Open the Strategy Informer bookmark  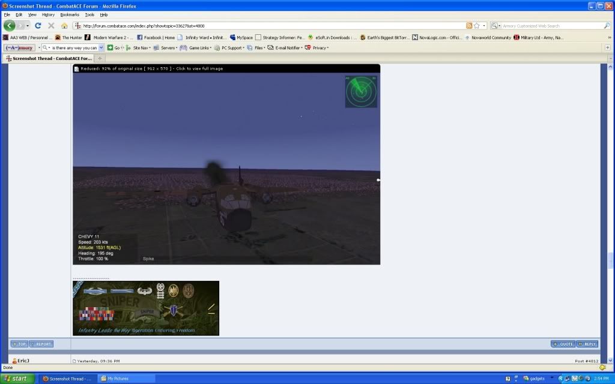tap(280, 38)
